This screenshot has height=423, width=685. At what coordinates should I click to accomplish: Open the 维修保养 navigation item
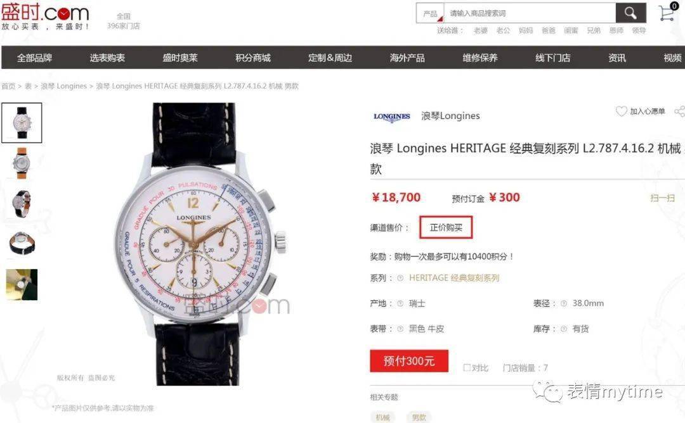tap(480, 58)
